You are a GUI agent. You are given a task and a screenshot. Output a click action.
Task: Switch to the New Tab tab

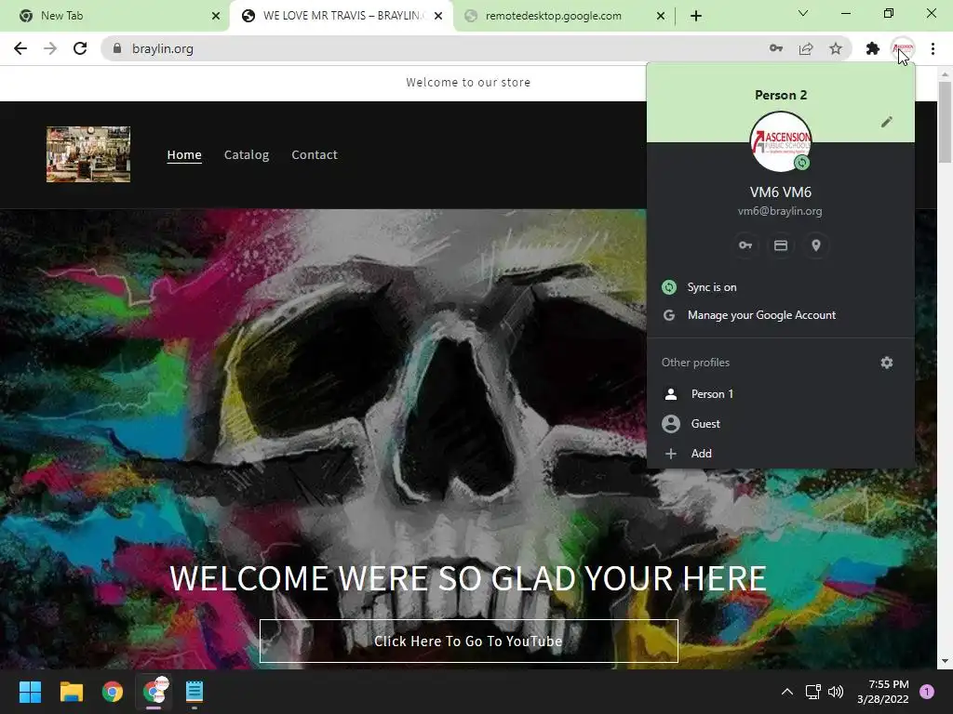click(114, 16)
